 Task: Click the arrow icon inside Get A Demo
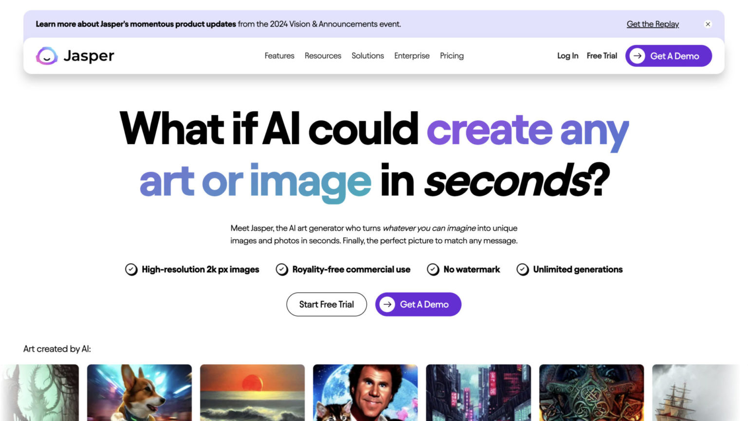click(637, 56)
